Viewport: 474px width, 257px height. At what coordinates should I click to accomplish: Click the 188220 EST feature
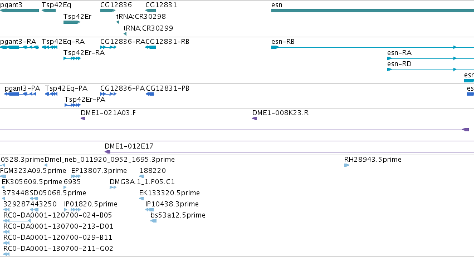click(x=141, y=176)
